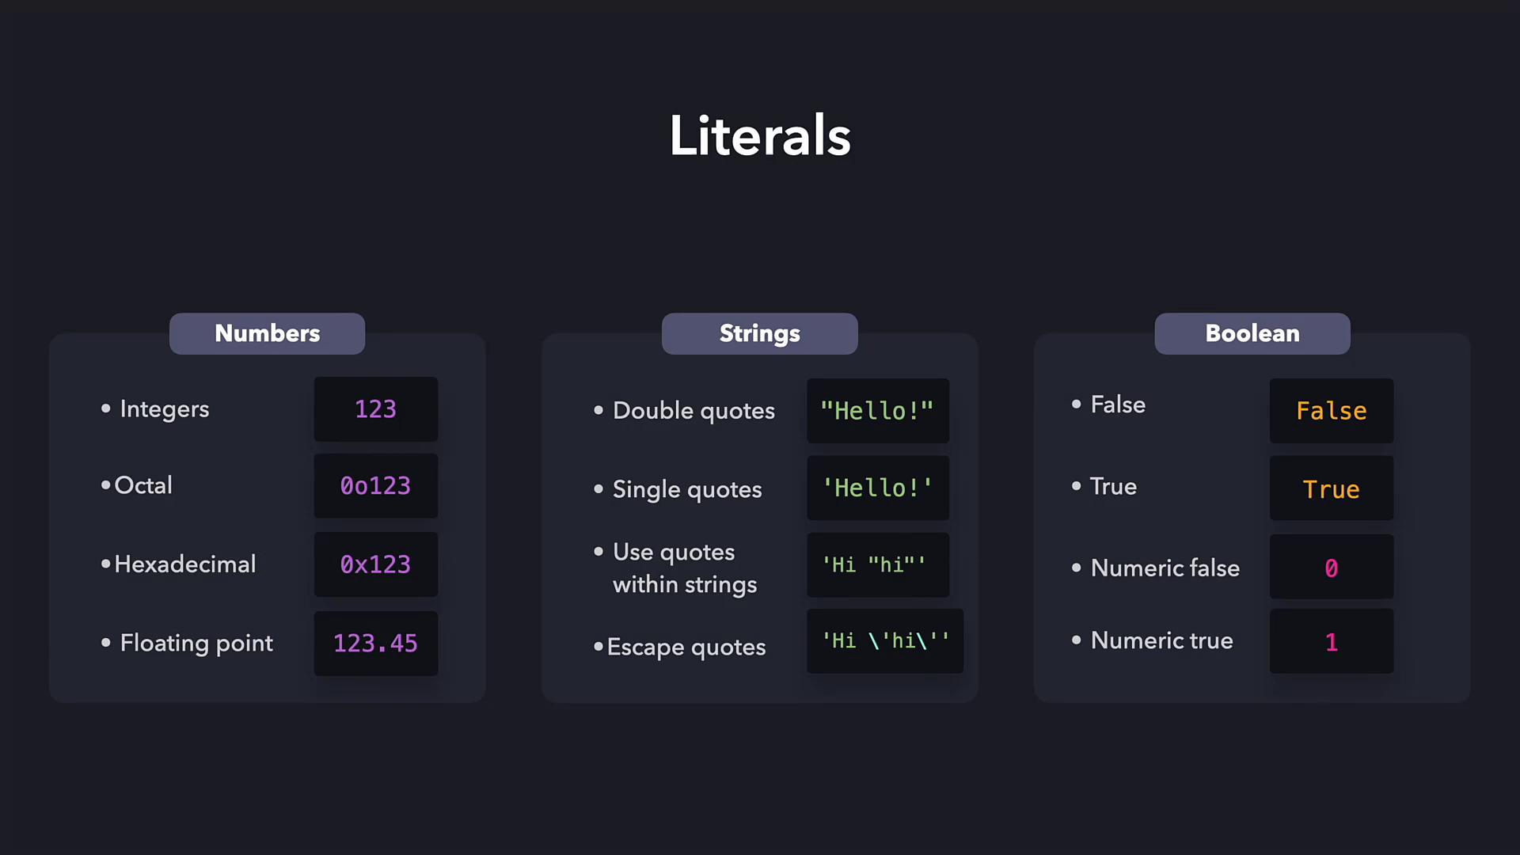Select the Strings section header
1520x855 pixels.
click(x=759, y=333)
